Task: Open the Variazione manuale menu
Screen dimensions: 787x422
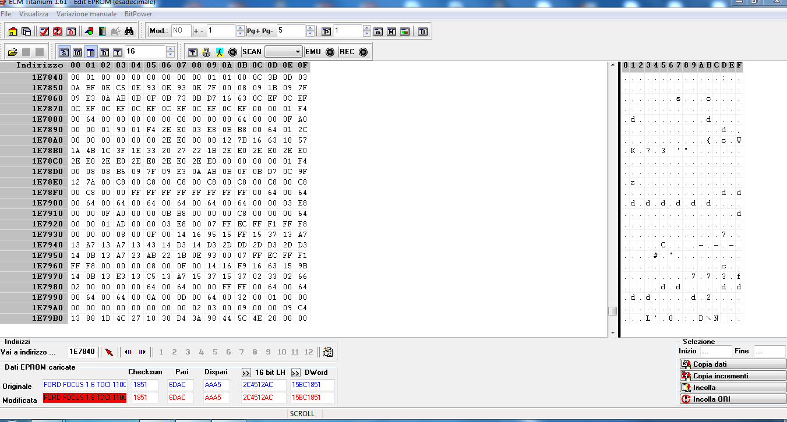Action: tap(86, 13)
